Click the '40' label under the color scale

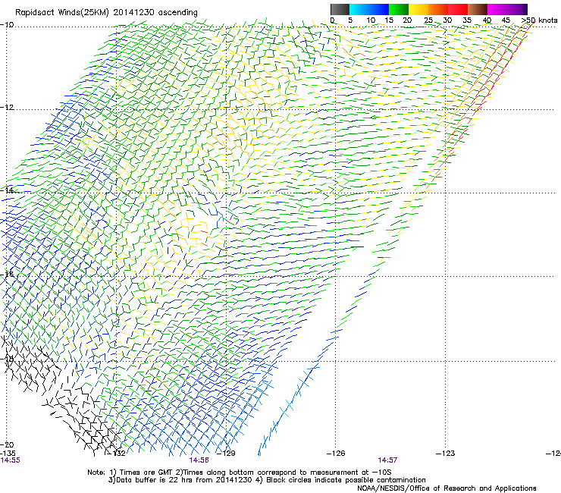coord(487,20)
